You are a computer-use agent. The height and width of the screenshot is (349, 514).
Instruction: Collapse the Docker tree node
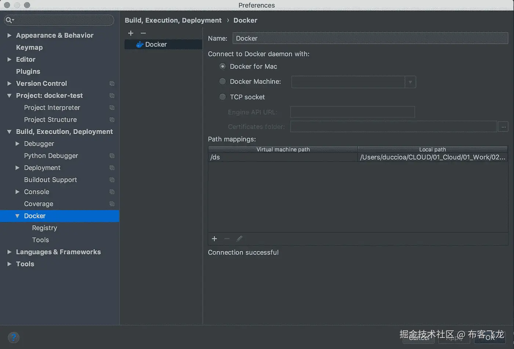click(x=17, y=216)
